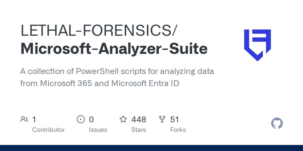The height and width of the screenshot is (151, 303).
Task: Click the blue LF shield logo
Action: [257, 45]
